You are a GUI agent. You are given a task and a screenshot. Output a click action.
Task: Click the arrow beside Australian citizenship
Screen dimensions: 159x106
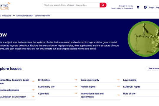[x=33, y=90]
